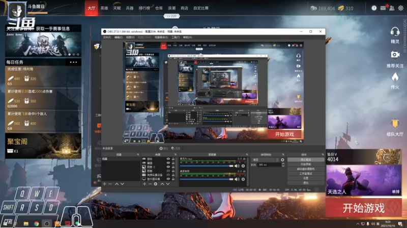The image size is (407, 228).
Task: Expand 每日任务 three-dots menu
Action: pos(73,62)
